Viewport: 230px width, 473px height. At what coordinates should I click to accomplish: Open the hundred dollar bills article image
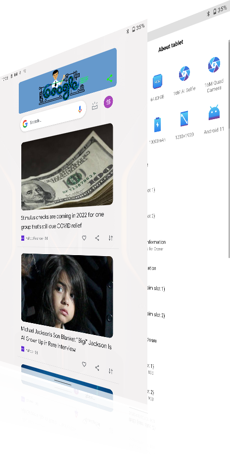67,166
